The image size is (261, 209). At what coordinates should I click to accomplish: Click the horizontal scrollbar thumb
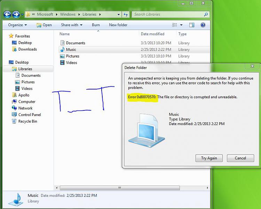(120, 188)
